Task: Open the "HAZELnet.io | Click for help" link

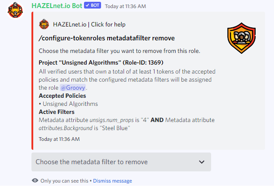Action: [x=89, y=24]
